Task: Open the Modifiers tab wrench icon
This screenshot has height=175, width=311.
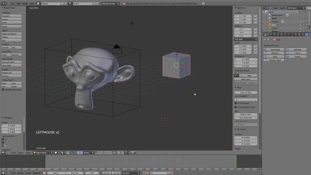Action: click(x=288, y=35)
